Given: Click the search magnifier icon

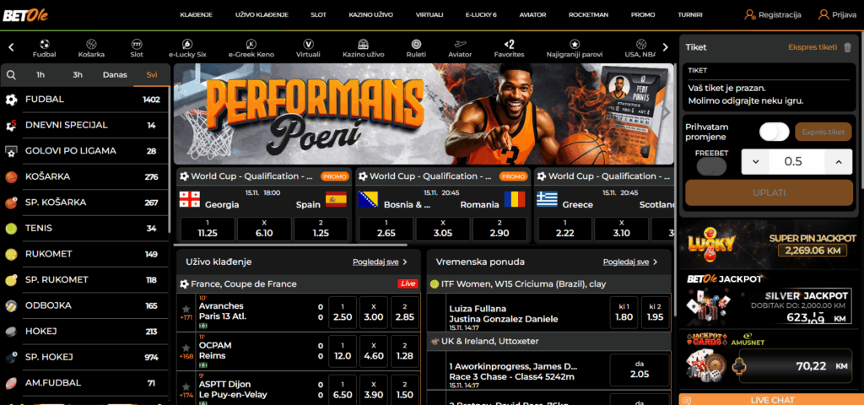Looking at the screenshot, I should pyautogui.click(x=12, y=75).
